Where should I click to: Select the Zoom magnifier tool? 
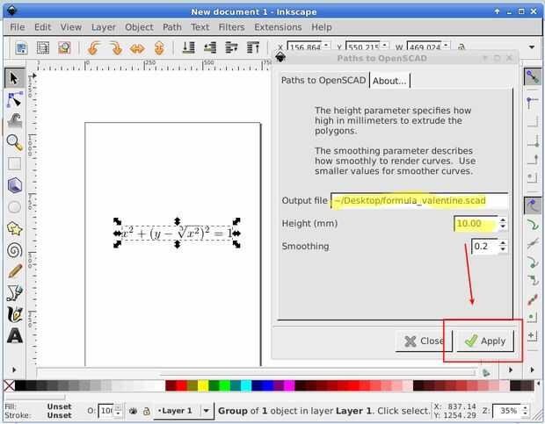click(14, 142)
